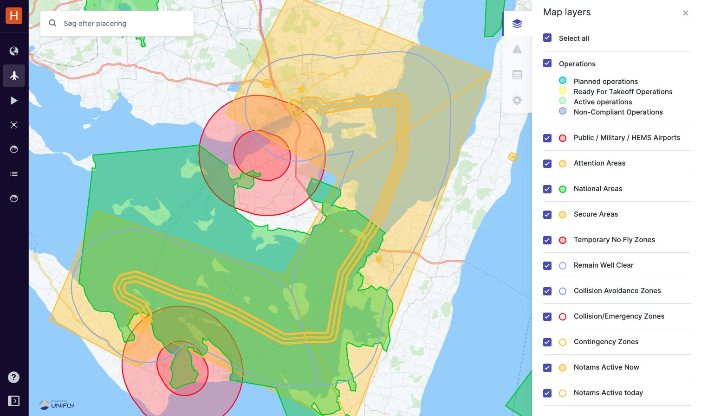
Task: Click the UNIFLY logo link
Action: [x=57, y=404]
